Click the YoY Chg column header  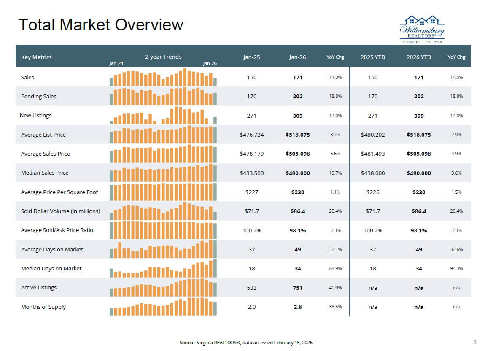click(335, 57)
